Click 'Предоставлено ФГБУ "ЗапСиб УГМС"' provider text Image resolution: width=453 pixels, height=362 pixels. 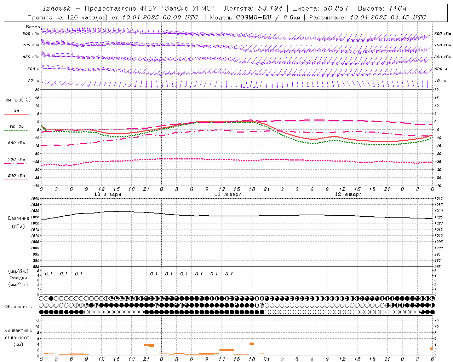click(149, 8)
